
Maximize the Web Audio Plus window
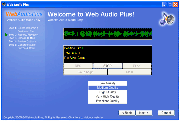click(170, 5)
